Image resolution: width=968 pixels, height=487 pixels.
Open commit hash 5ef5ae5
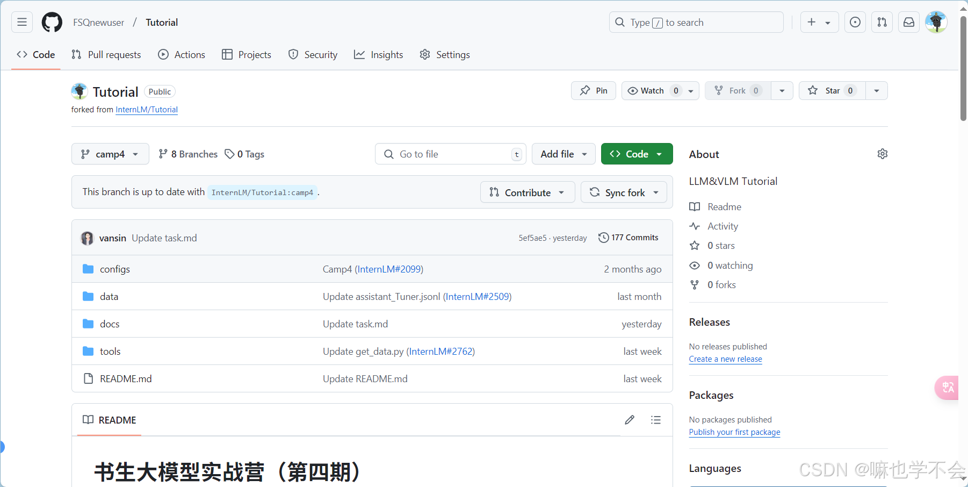coord(532,238)
